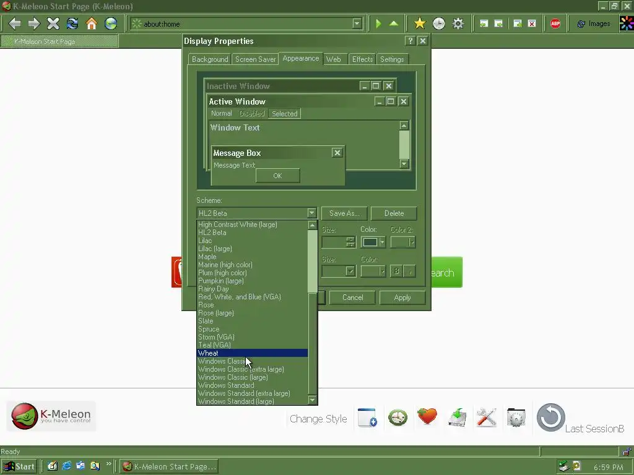This screenshot has width=634, height=475.
Task: Toggle the Italic font button
Action: 410,272
